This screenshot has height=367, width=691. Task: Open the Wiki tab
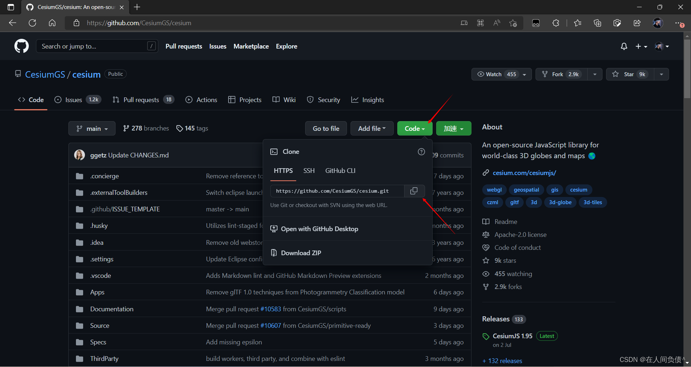pyautogui.click(x=284, y=100)
